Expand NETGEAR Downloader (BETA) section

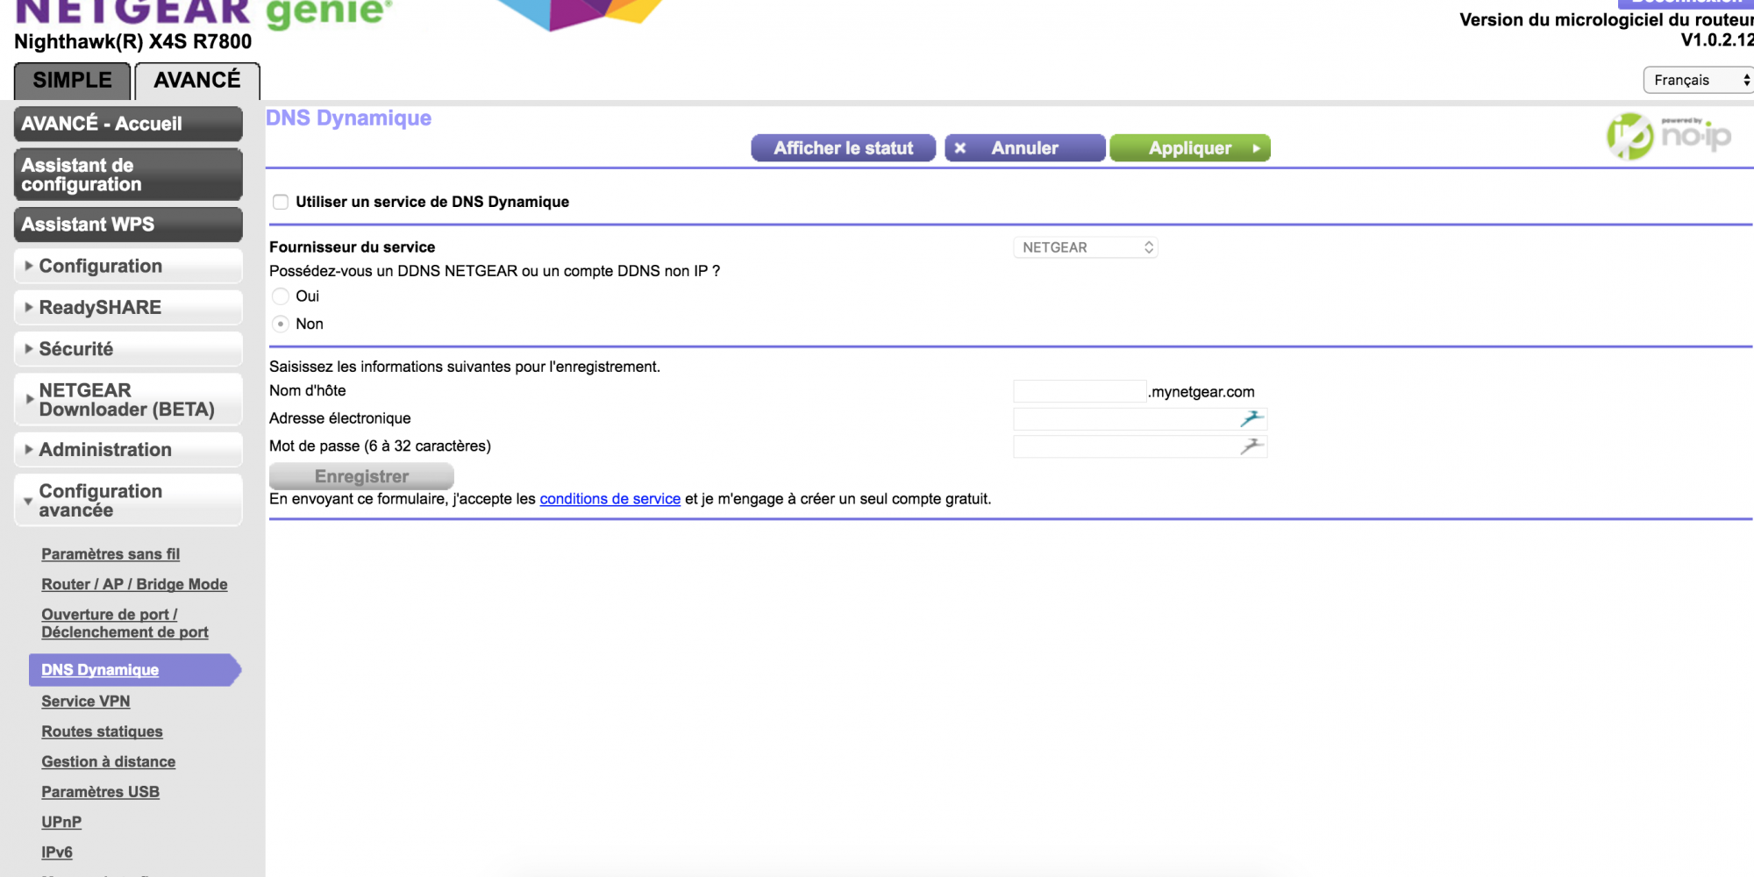(128, 400)
